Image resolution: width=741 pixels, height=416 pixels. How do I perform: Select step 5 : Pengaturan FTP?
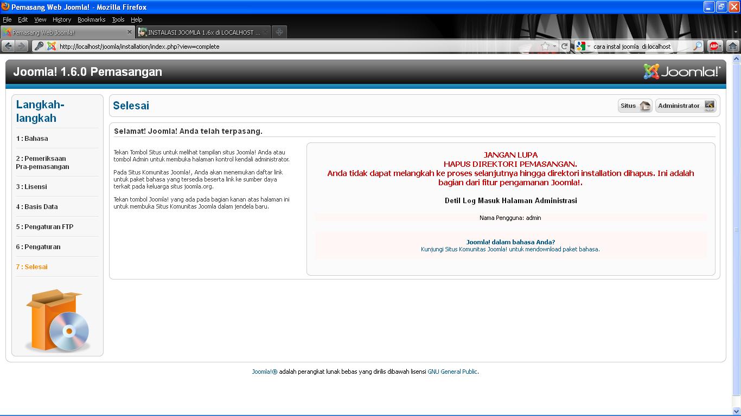tap(44, 226)
